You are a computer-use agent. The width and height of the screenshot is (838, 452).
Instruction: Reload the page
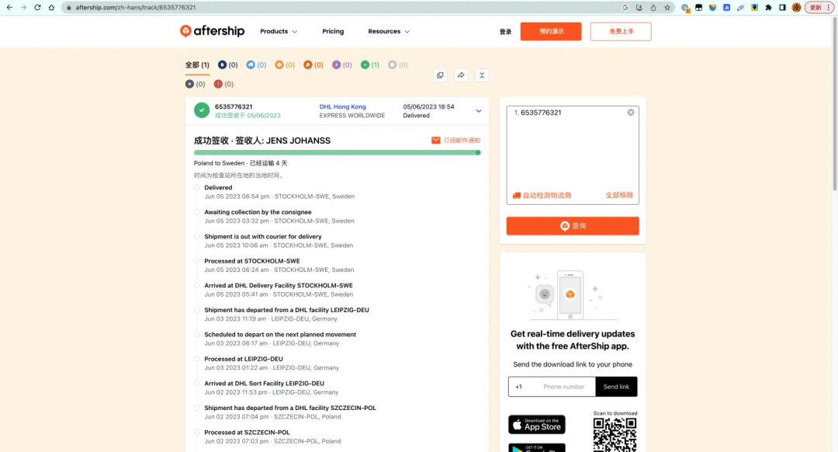tap(37, 8)
